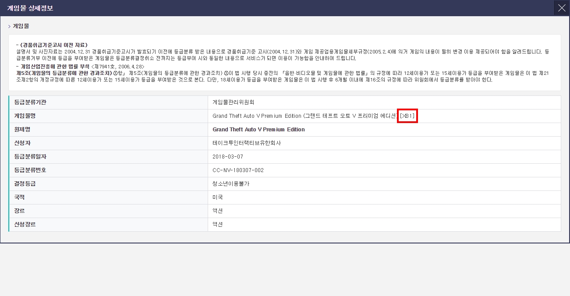Image resolution: width=570 pixels, height=296 pixels.
Task: Click rating number CC-NV-180307-002
Action: pyautogui.click(x=238, y=170)
